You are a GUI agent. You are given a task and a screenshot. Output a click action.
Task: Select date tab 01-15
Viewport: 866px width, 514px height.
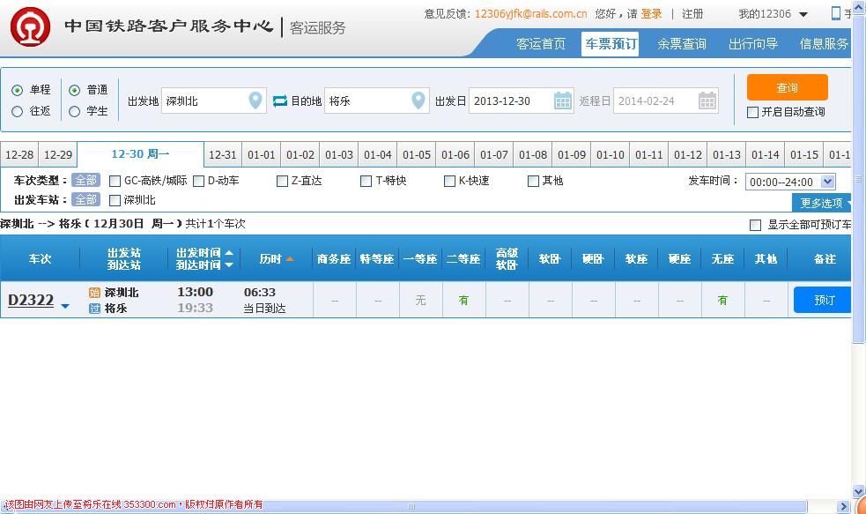point(804,155)
